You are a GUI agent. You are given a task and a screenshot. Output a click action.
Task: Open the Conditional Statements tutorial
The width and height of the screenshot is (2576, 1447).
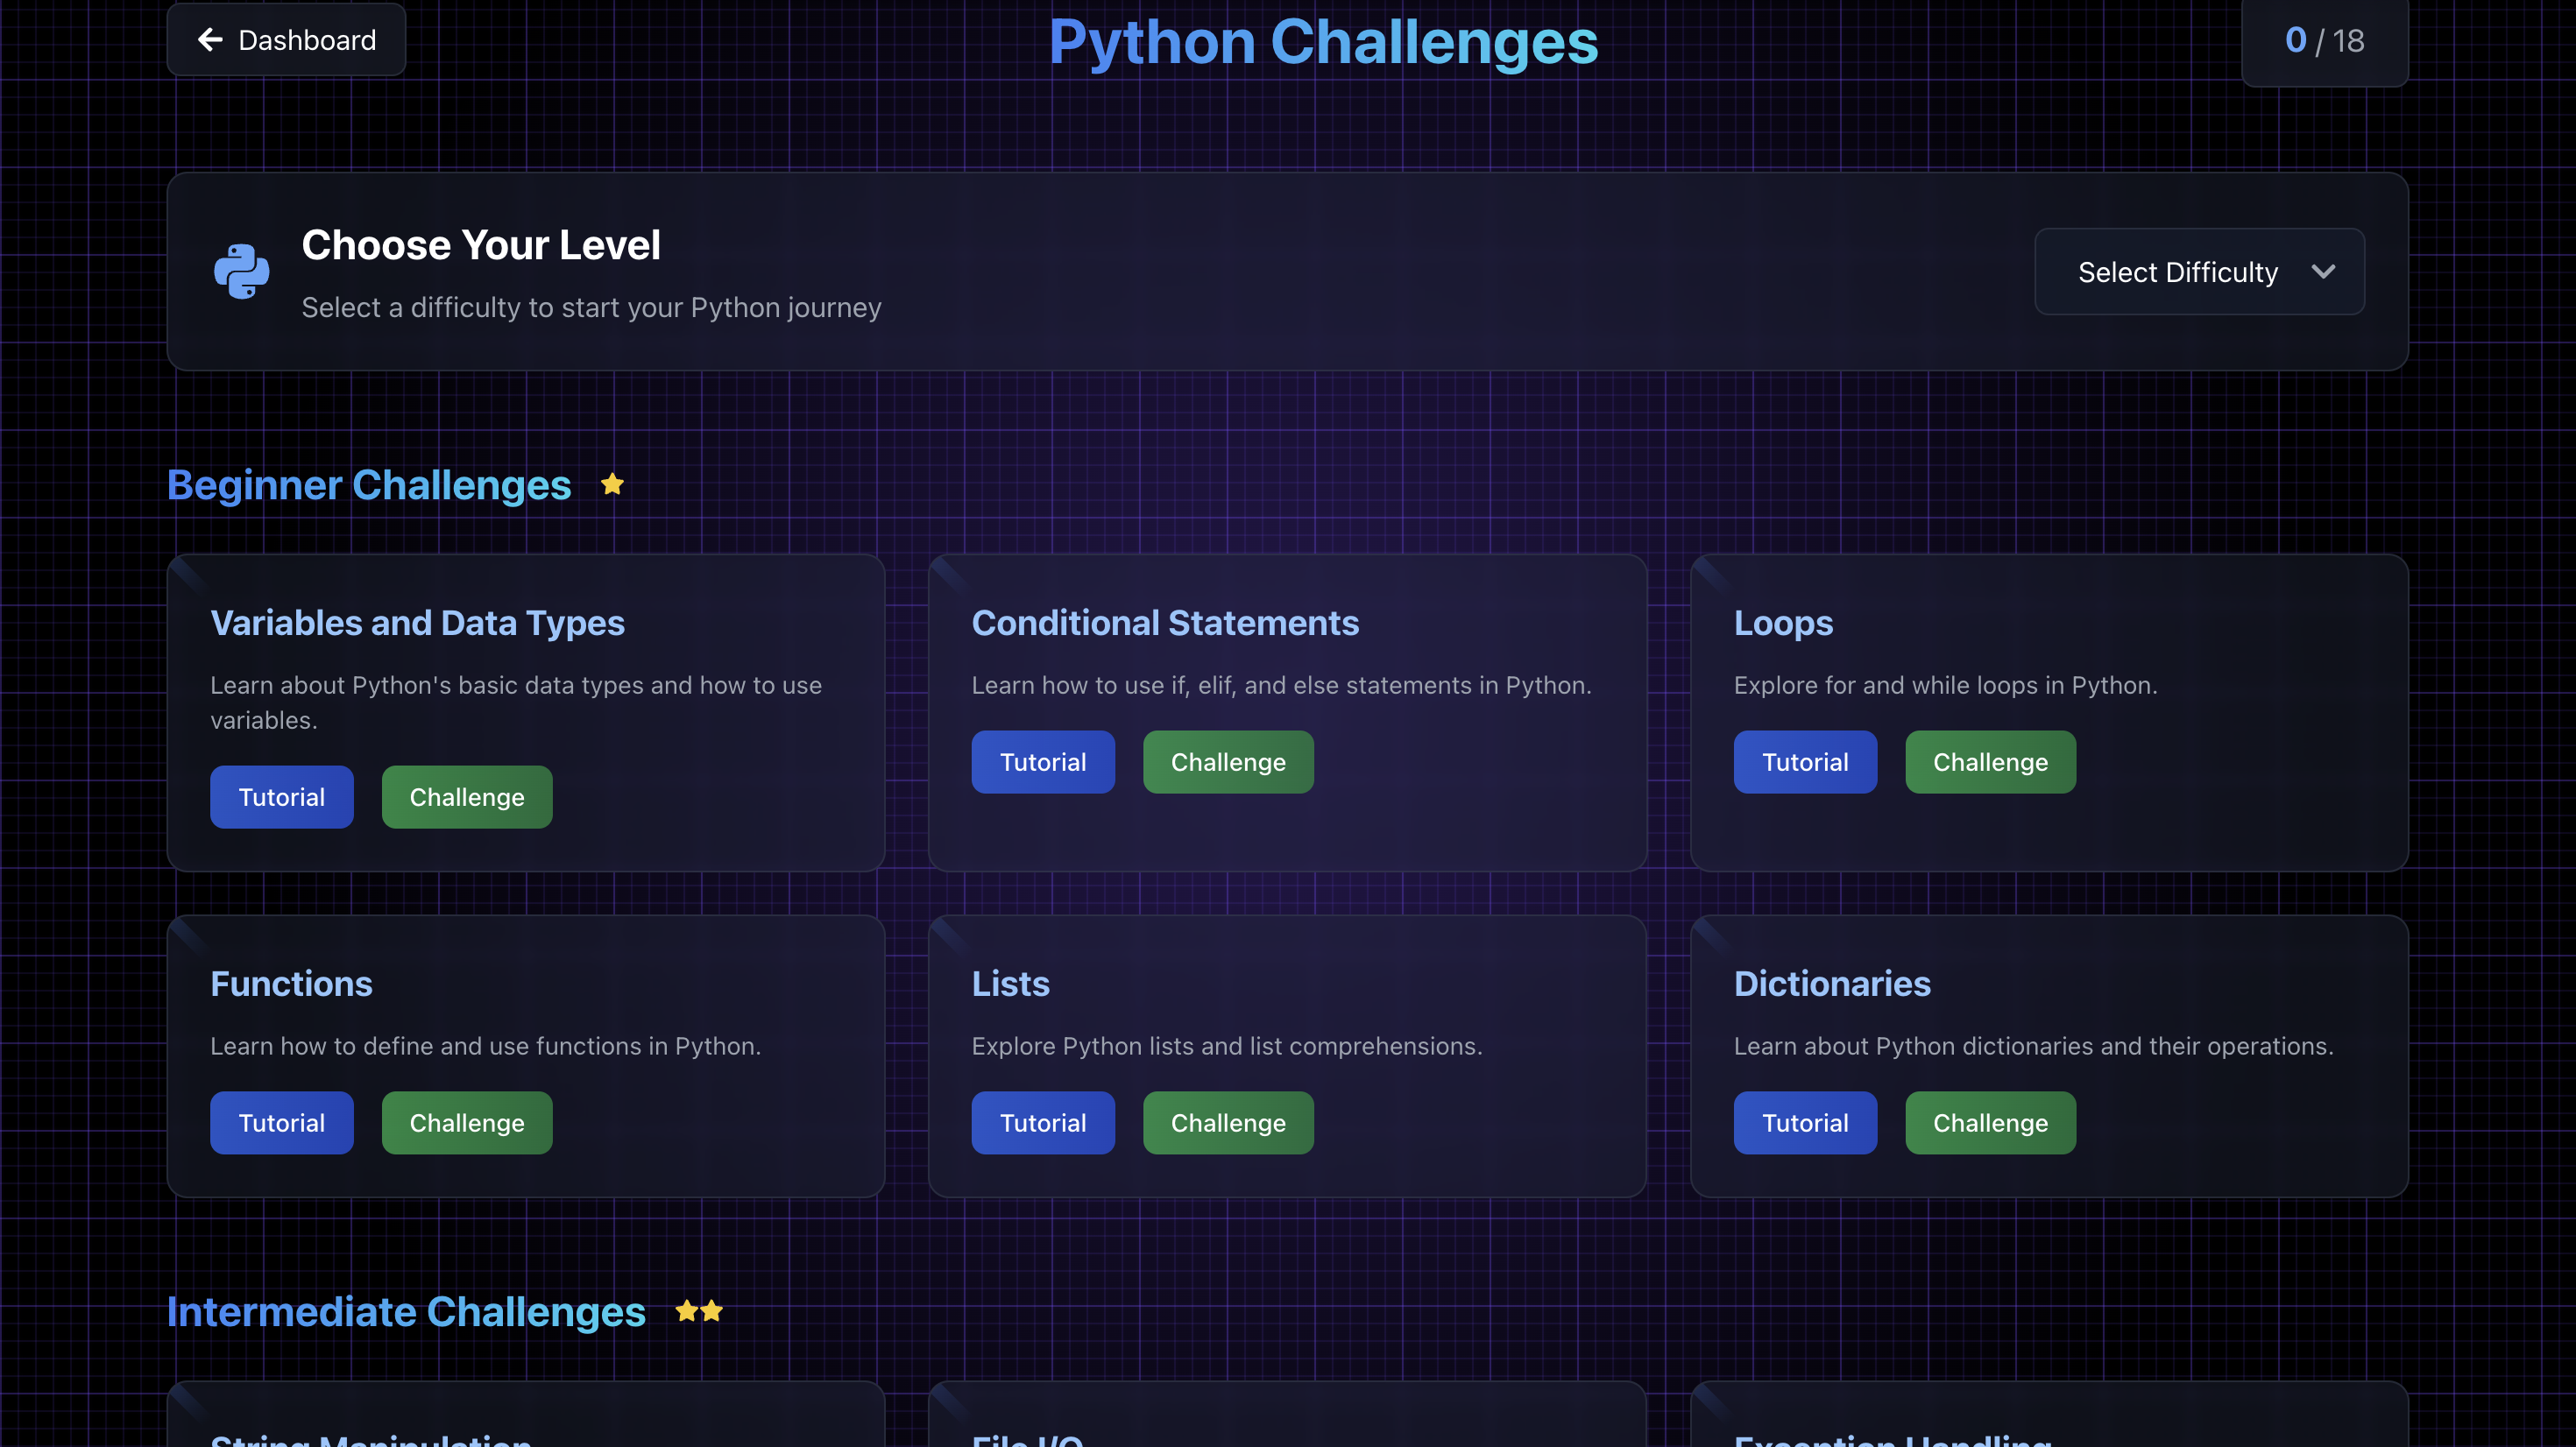[1042, 762]
